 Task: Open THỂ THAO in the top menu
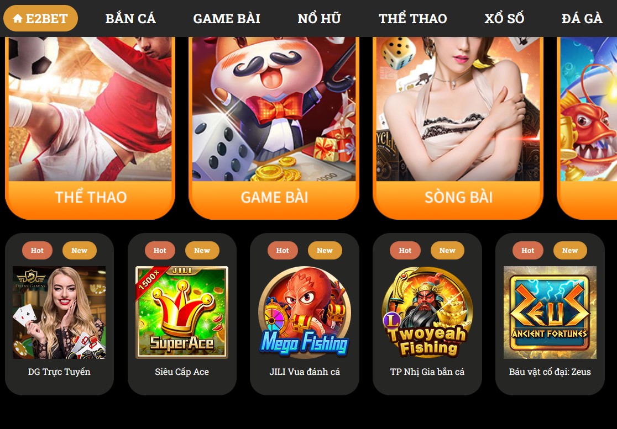[x=413, y=18]
